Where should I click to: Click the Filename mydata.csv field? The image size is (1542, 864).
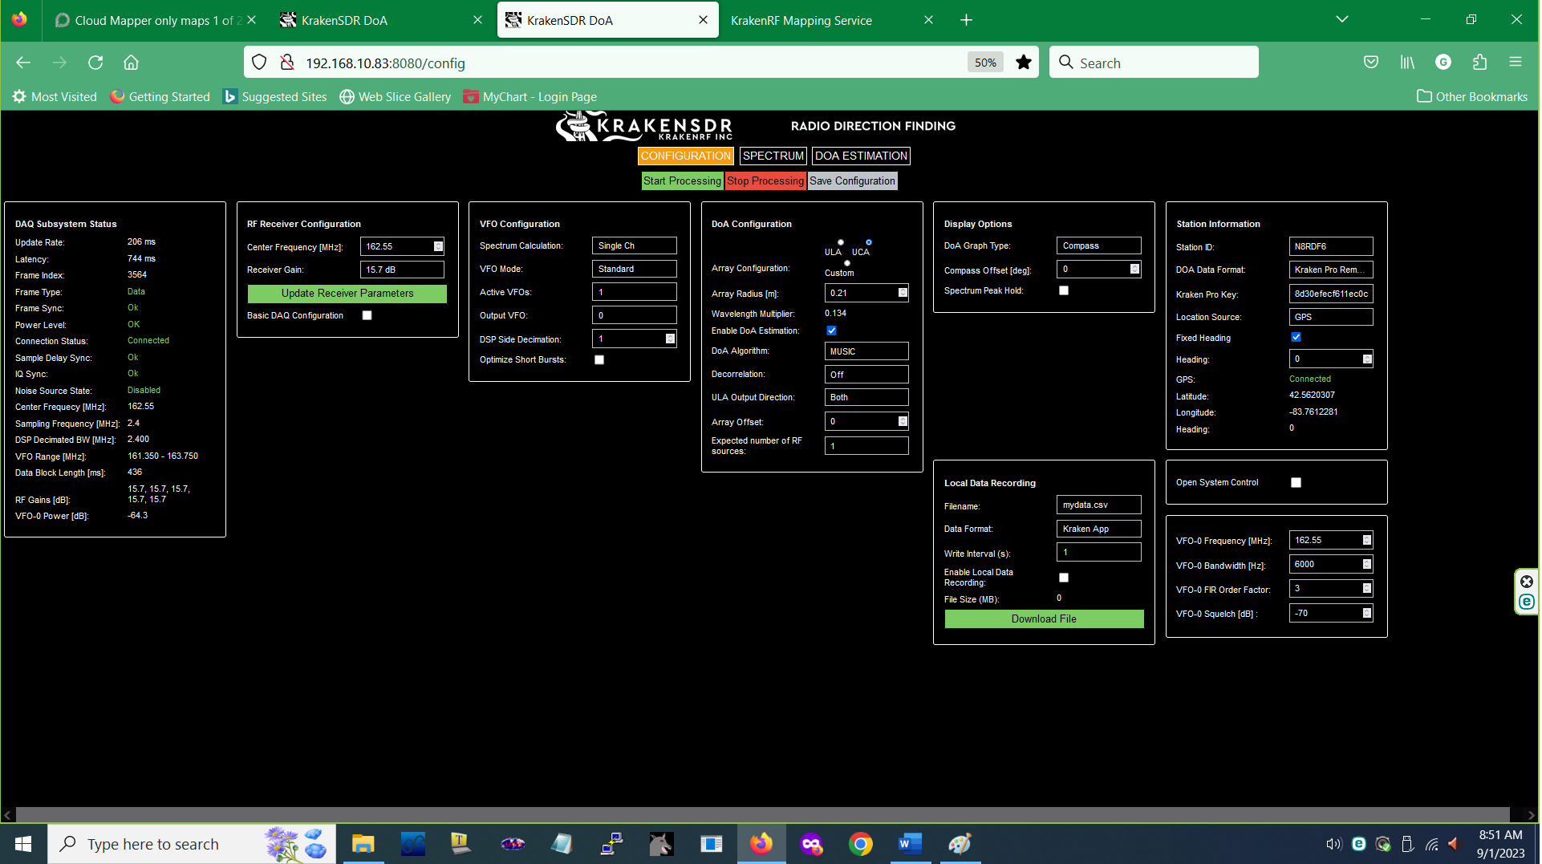1099,505
